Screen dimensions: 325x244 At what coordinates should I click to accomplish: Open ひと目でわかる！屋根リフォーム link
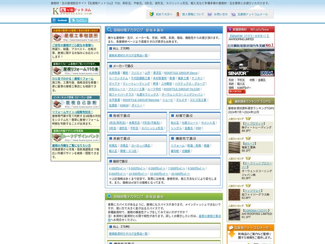(73, 79)
